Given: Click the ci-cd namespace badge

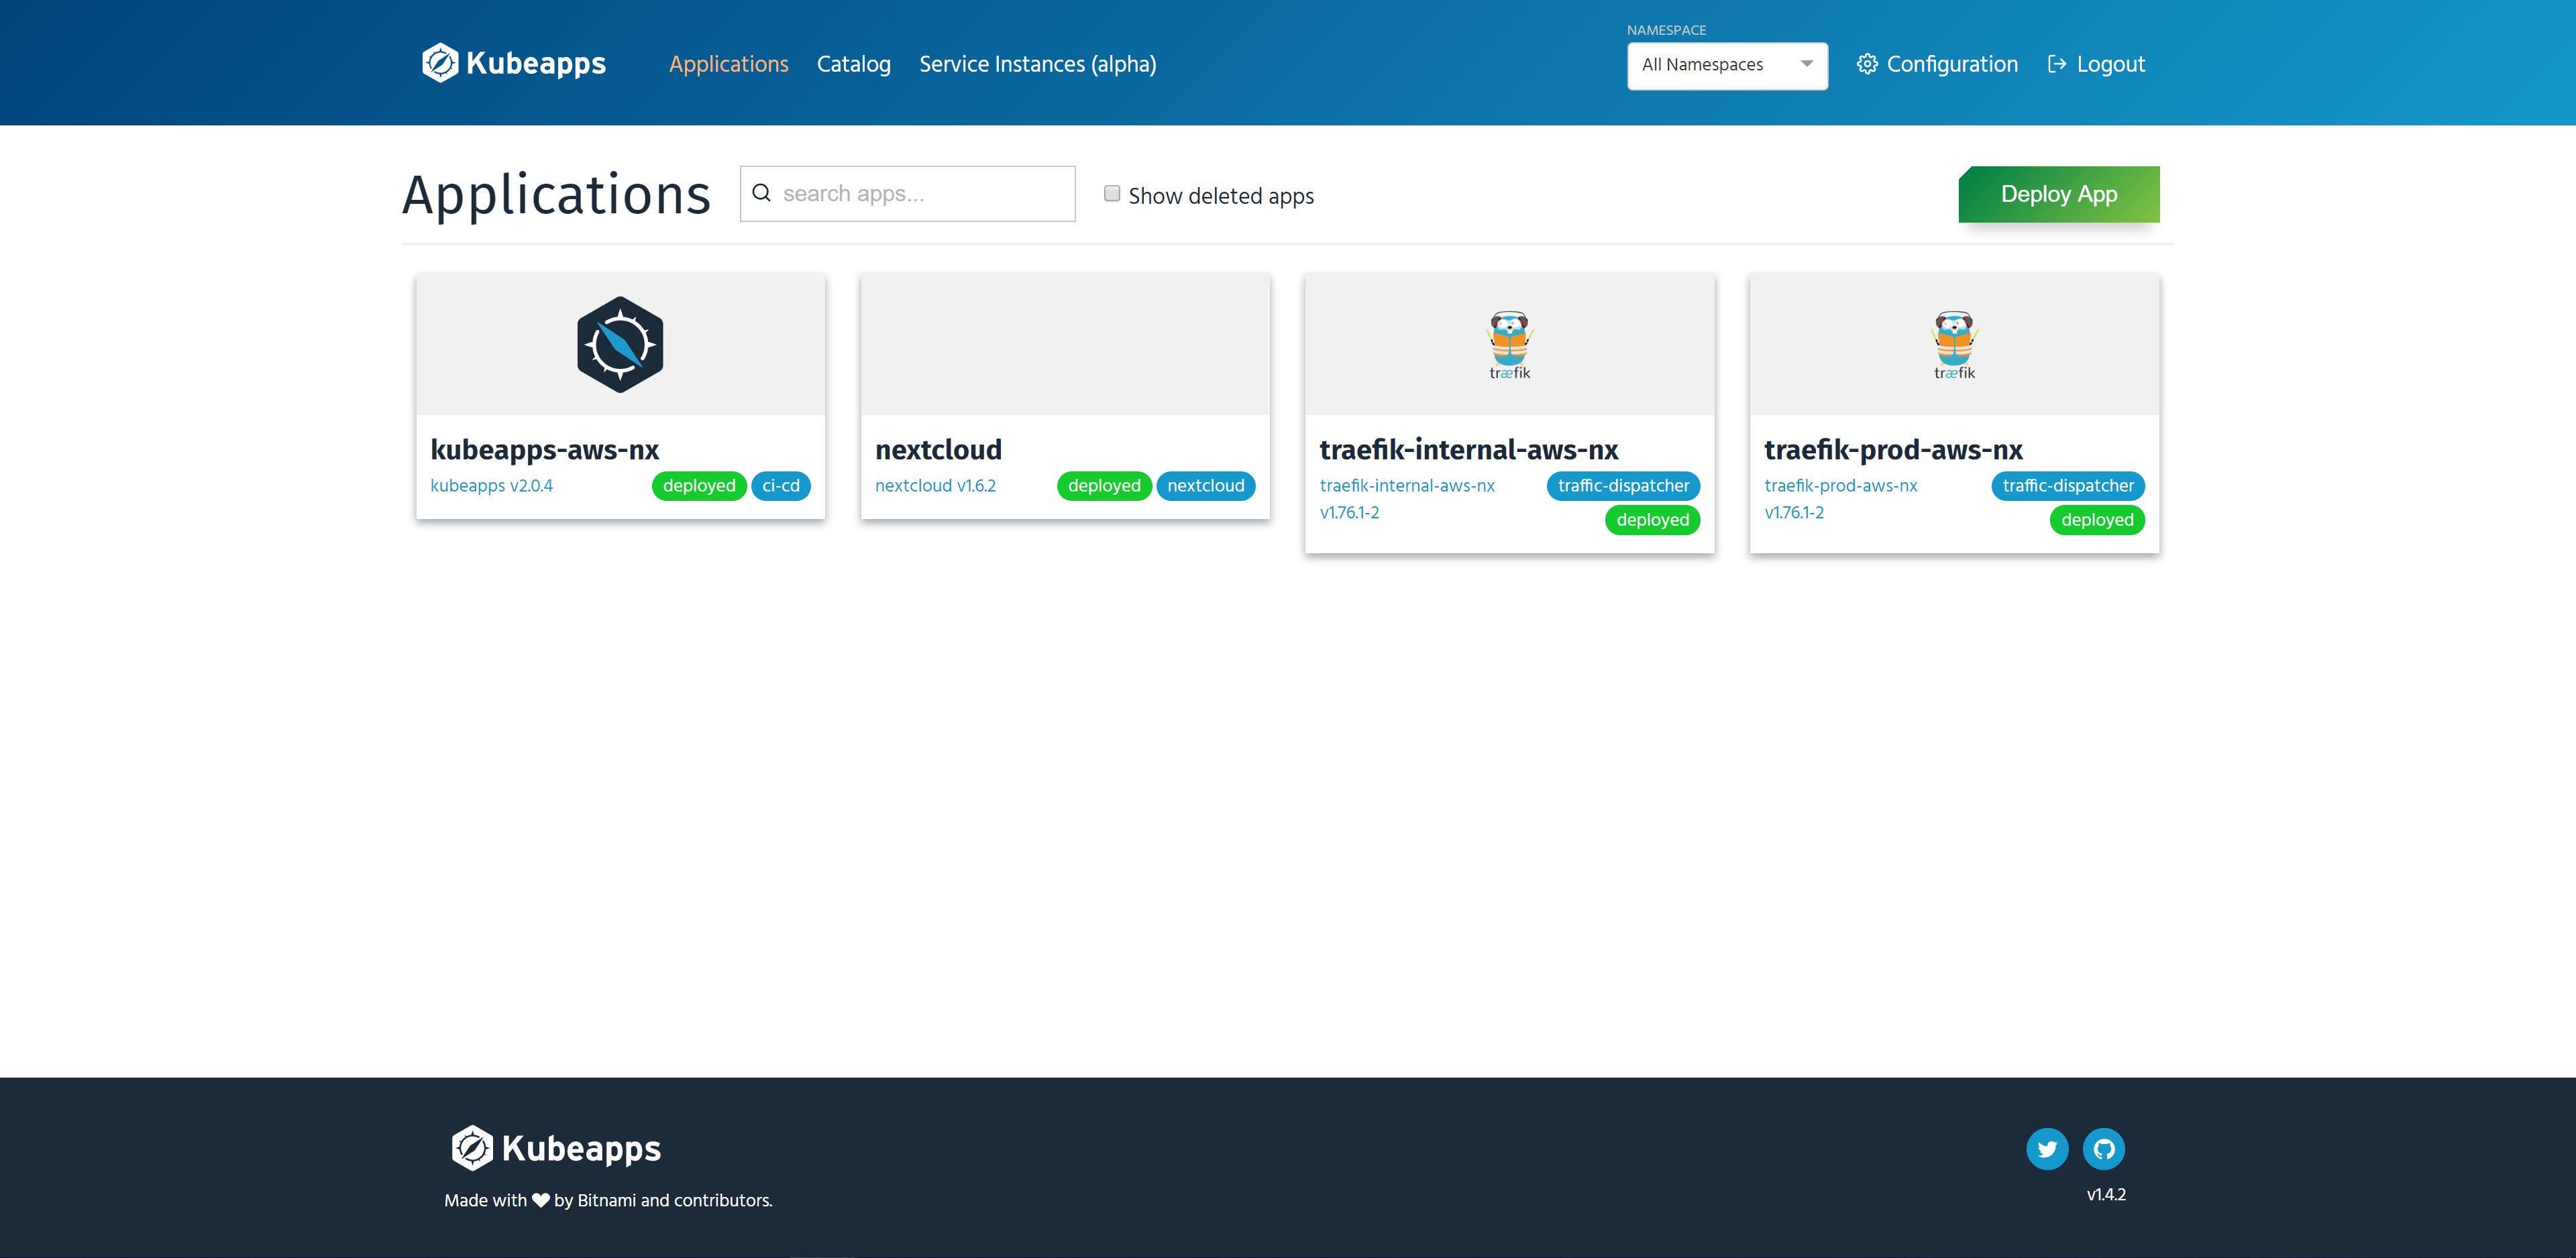Looking at the screenshot, I should (x=780, y=485).
